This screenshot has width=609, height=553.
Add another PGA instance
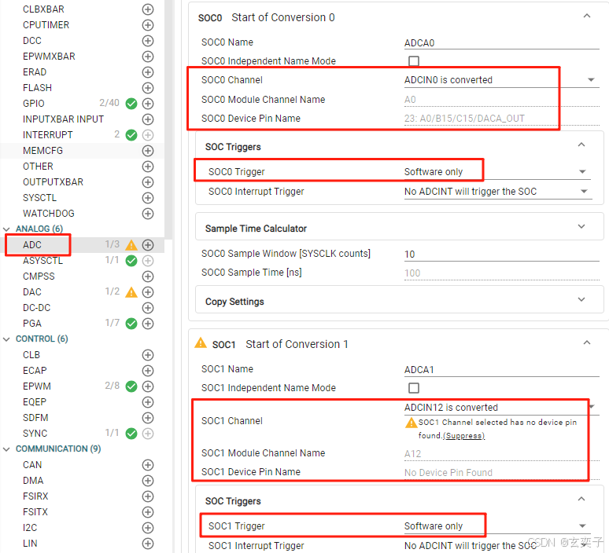coord(148,324)
